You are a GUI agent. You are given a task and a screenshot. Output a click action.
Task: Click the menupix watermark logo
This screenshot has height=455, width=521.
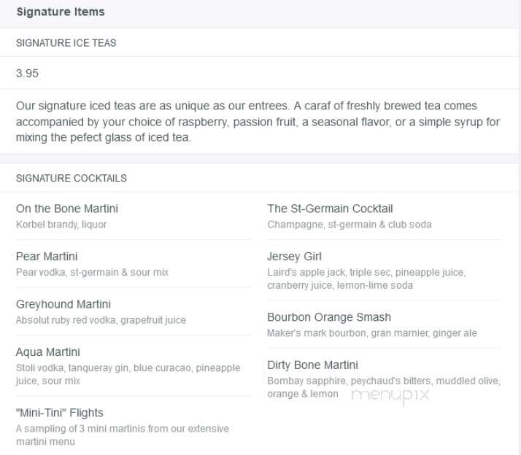tap(390, 396)
